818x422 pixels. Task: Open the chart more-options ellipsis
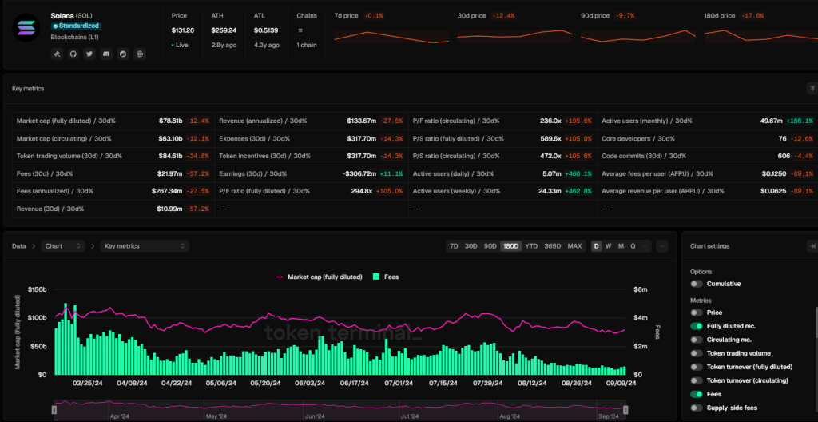[661, 246]
